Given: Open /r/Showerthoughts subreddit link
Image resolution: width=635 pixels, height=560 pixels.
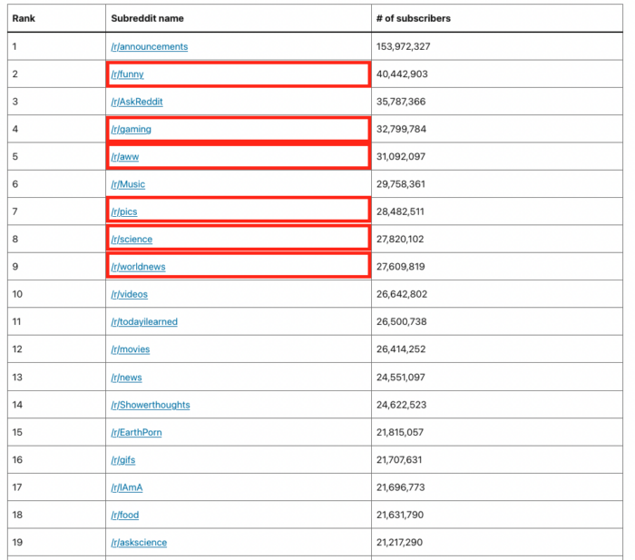Looking at the screenshot, I should point(151,405).
